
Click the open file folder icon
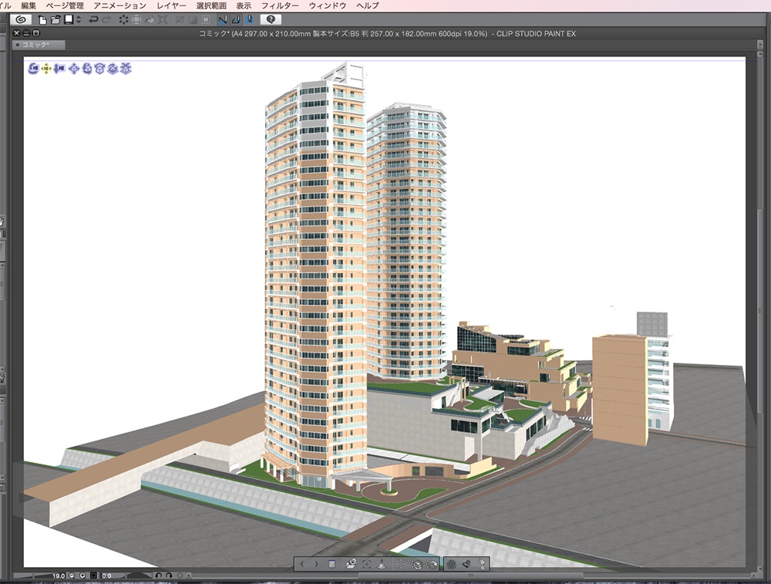tap(56, 20)
